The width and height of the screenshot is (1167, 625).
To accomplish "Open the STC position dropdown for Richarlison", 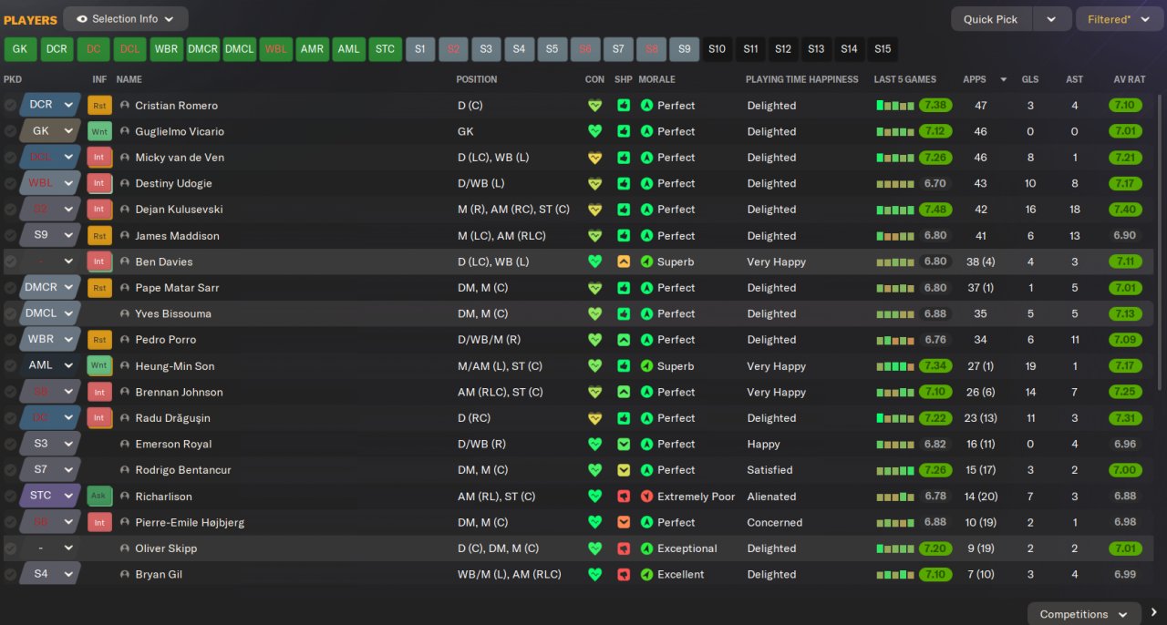I will pyautogui.click(x=51, y=496).
